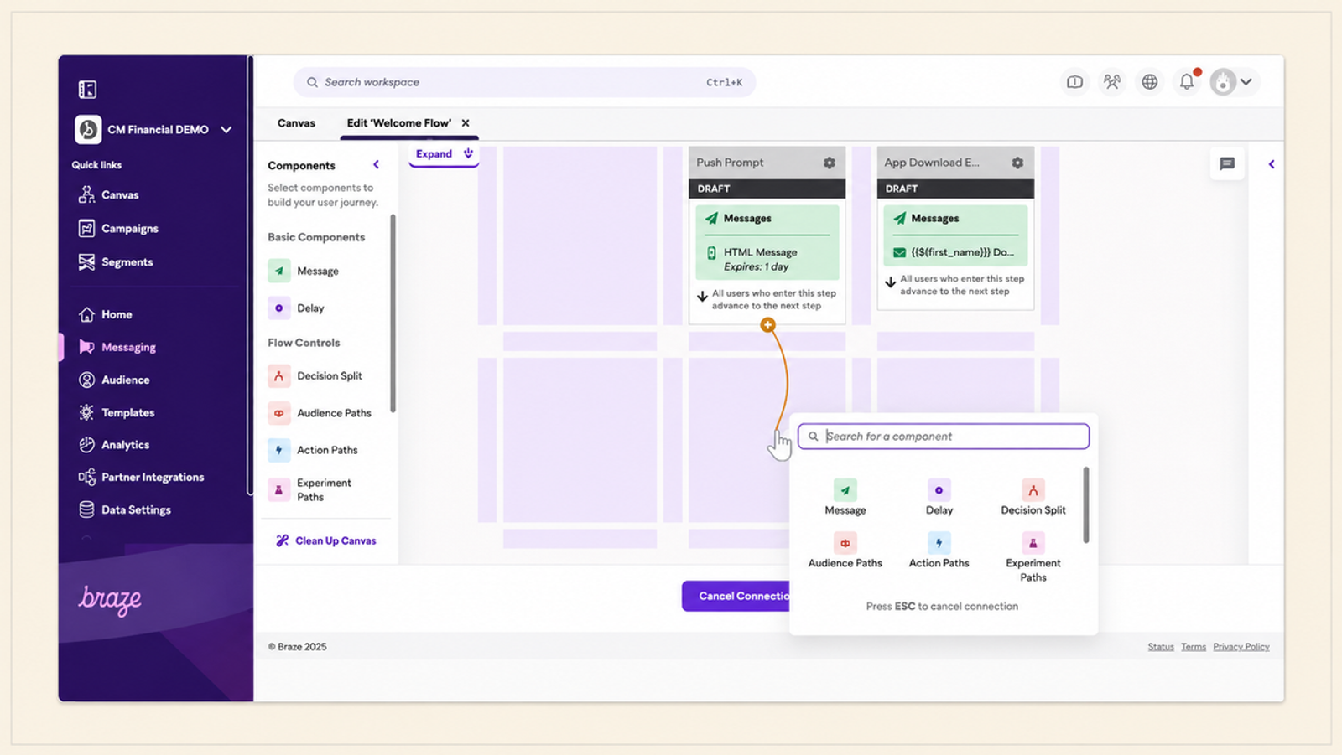
Task: Choose Experiment Paths in component picker popup
Action: tap(1033, 557)
